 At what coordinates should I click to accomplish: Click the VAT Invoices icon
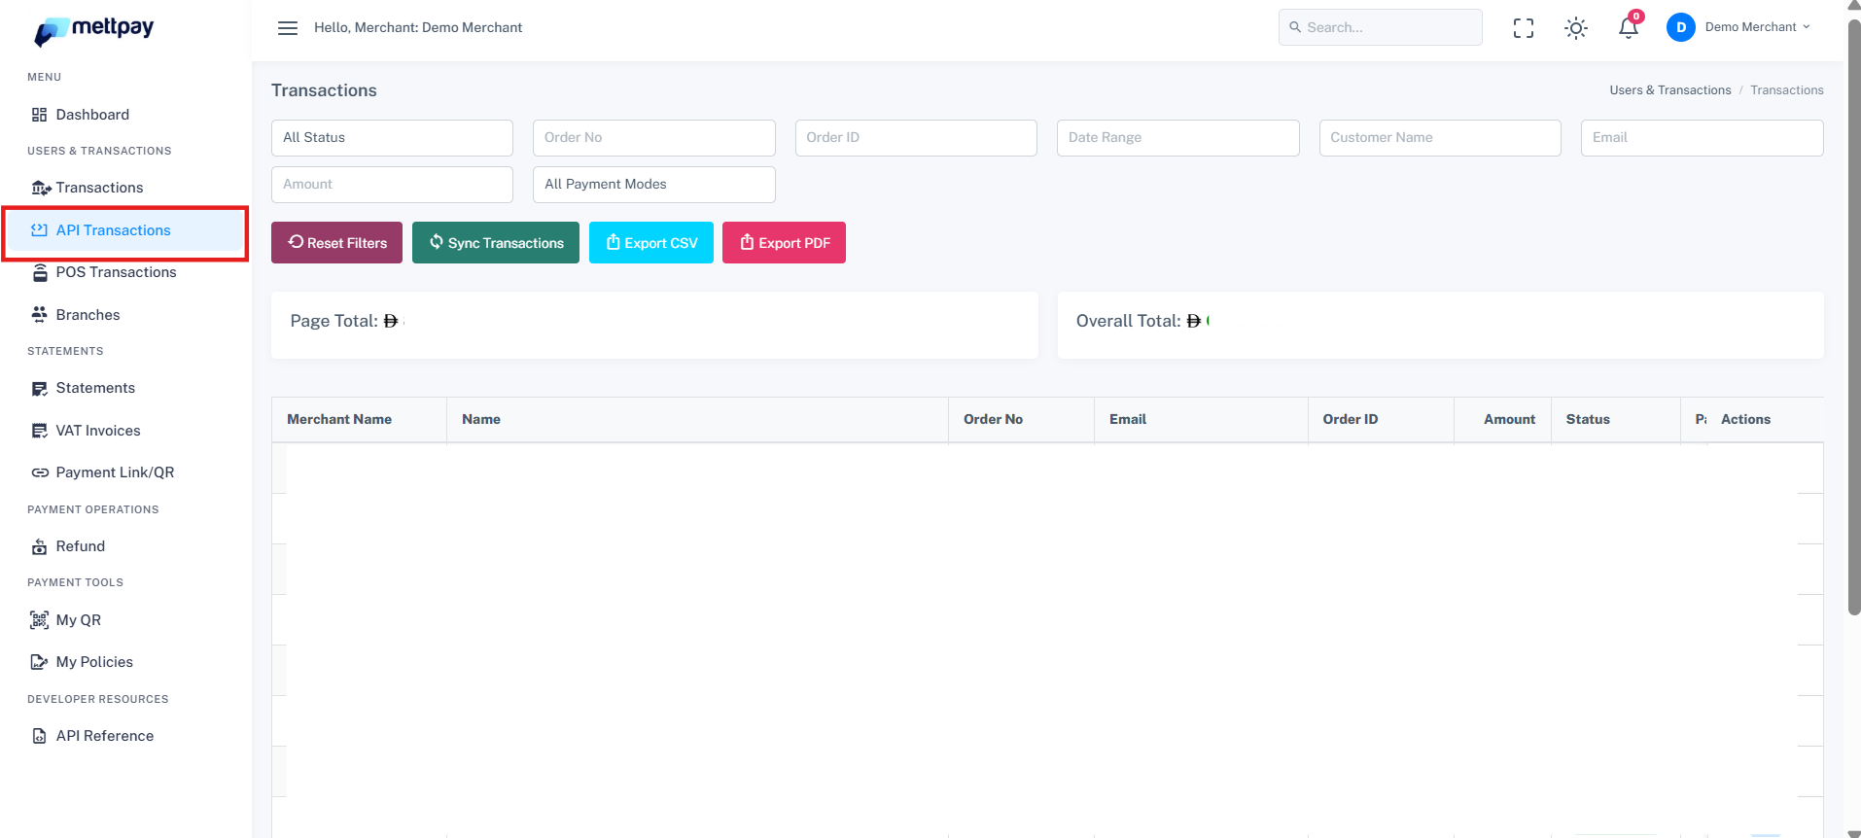click(x=40, y=431)
